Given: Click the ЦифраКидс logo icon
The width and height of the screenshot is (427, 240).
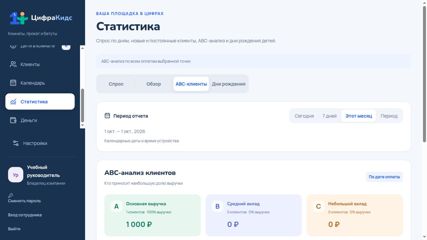Looking at the screenshot, I should pyautogui.click(x=19, y=18).
